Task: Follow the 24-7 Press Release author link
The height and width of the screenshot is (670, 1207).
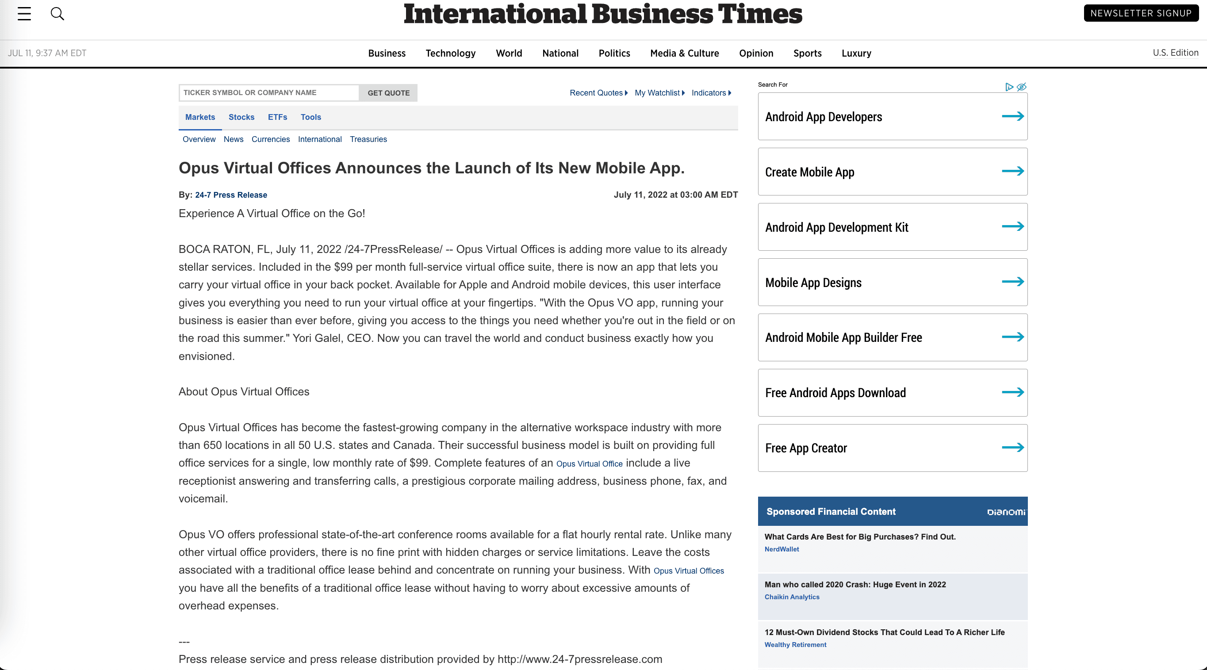Action: (231, 195)
